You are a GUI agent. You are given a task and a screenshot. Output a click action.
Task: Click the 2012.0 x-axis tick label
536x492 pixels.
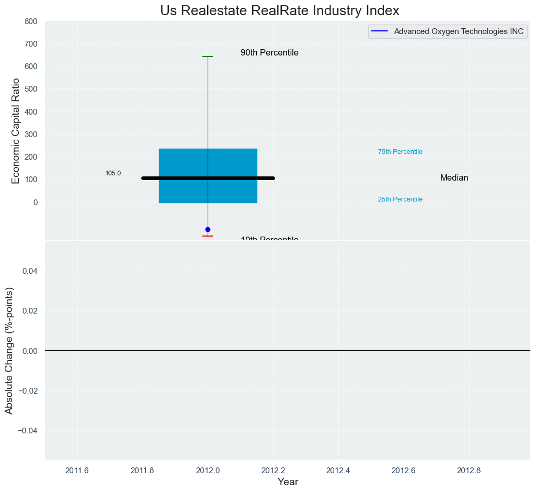pos(208,469)
